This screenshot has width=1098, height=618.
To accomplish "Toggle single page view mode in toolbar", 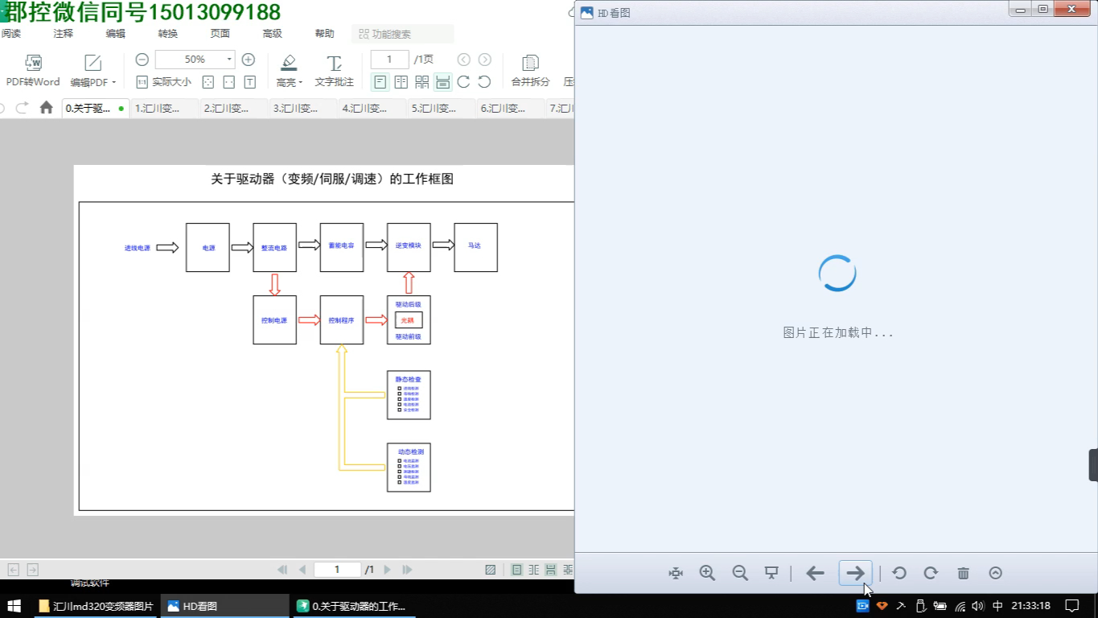I will click(380, 82).
